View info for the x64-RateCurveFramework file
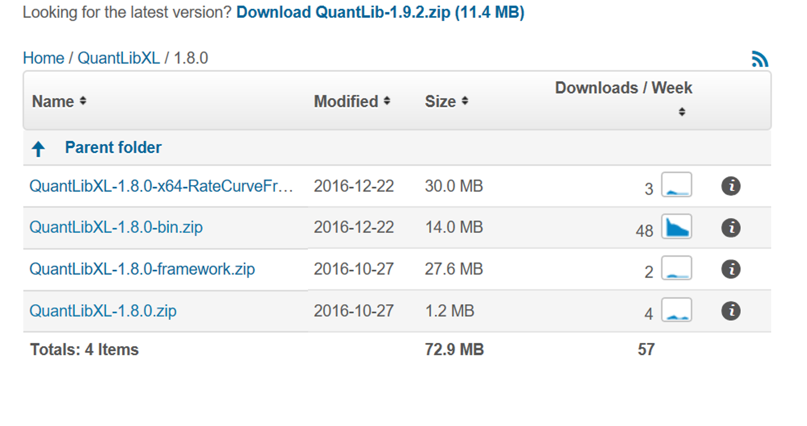The height and width of the screenshot is (426, 807). [731, 186]
